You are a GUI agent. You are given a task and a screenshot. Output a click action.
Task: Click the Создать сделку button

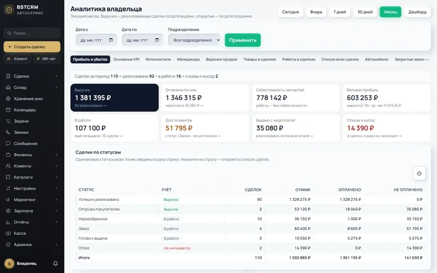tap(32, 47)
